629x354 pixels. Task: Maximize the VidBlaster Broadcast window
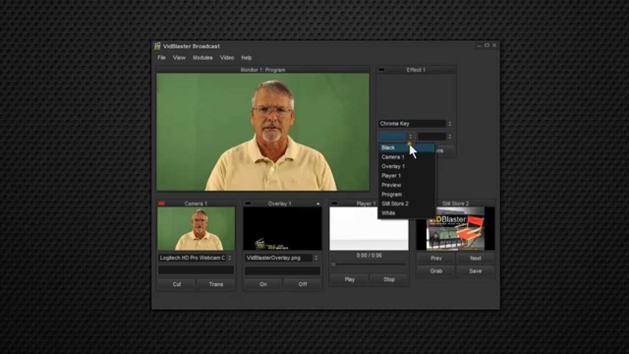coord(487,45)
